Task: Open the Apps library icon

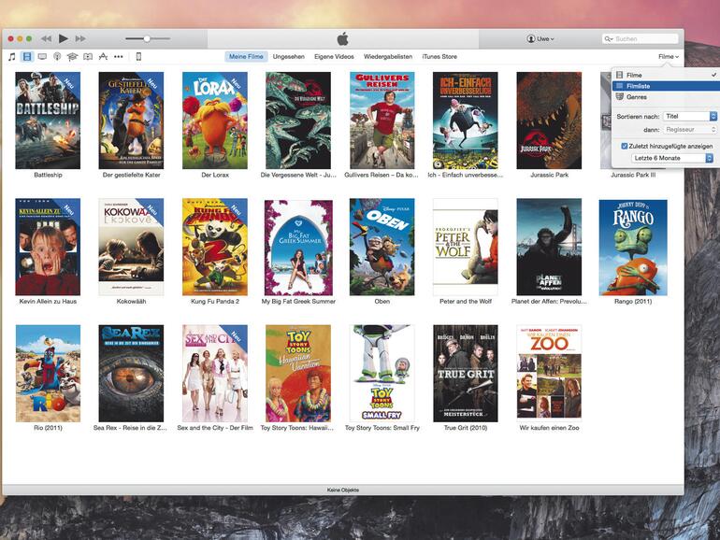Action: (103, 56)
